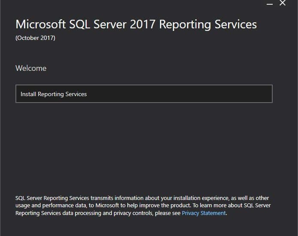The width and height of the screenshot is (298, 236).
Task: Click empty area right of Install Reporting Services label
Action: click(179, 94)
